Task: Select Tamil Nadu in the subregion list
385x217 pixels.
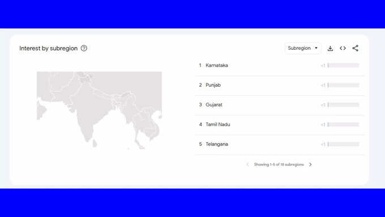Action: pos(218,124)
